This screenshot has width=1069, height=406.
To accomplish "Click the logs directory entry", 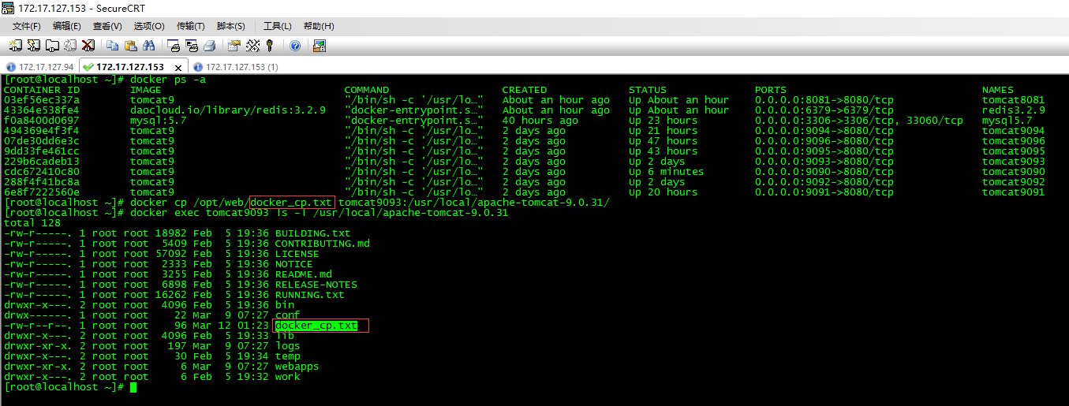I will point(288,346).
